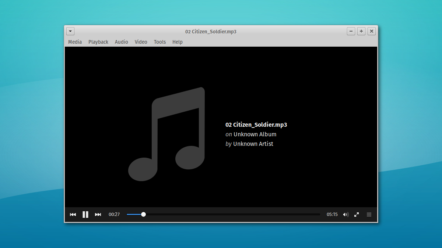Screen dimensions: 442x248
Task: Open the Help menu
Action: click(177, 42)
